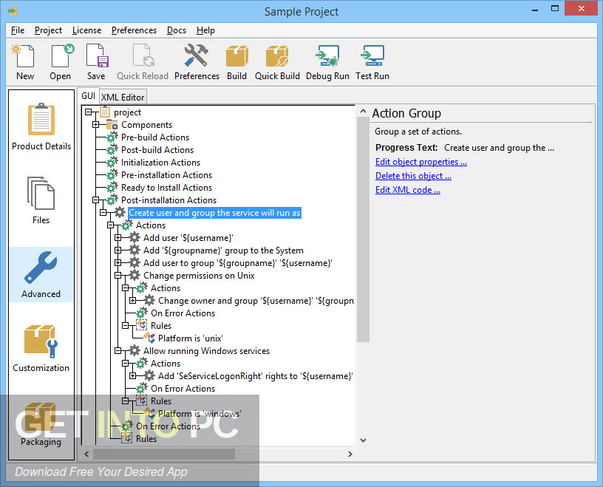This screenshot has height=487, width=603.
Task: Click Delete this object link
Action: 413,176
